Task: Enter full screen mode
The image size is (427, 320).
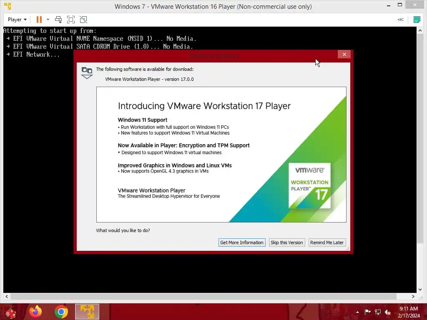Action: click(71, 20)
